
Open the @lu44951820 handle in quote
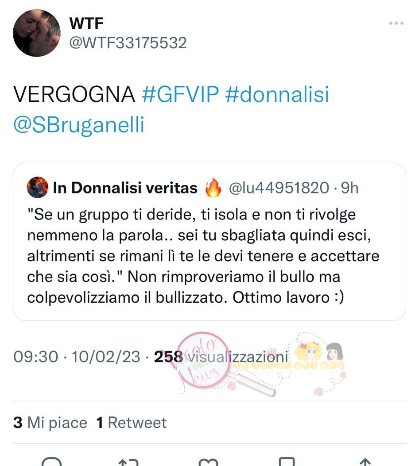pos(279,188)
